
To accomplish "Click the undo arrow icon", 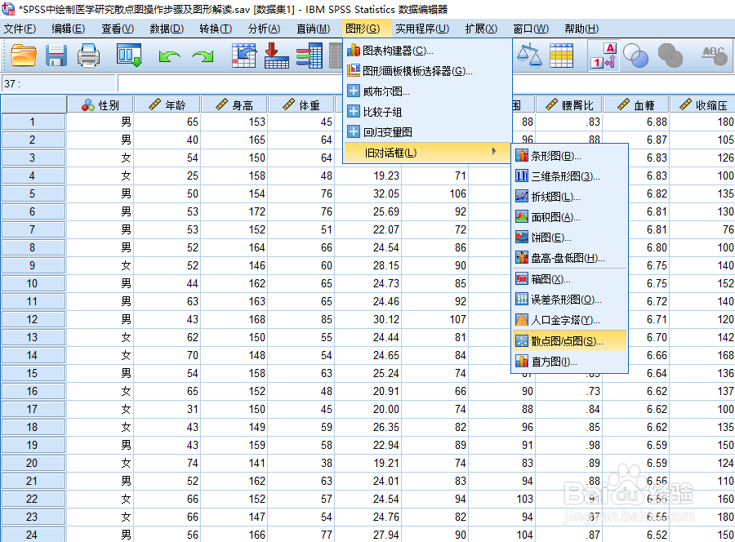I will pyautogui.click(x=169, y=56).
